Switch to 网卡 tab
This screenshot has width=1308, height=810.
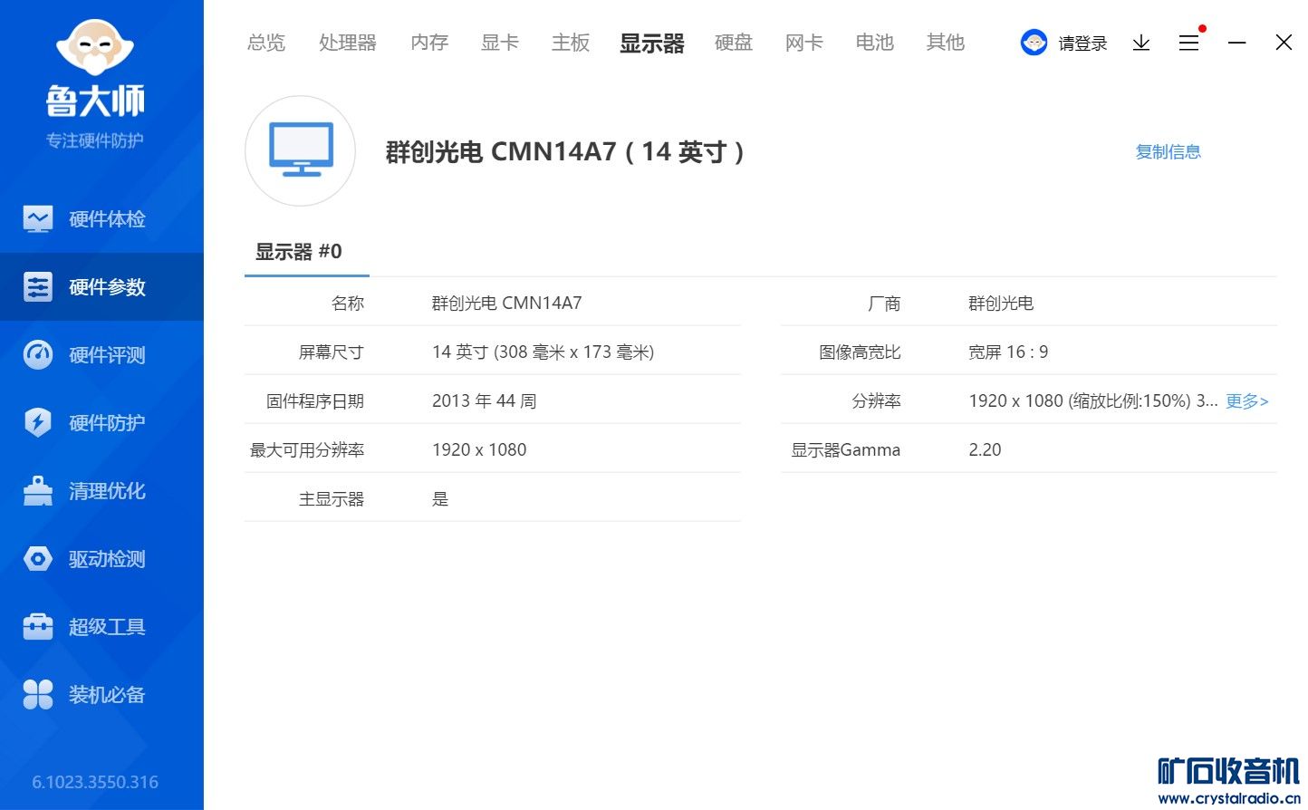pyautogui.click(x=804, y=43)
